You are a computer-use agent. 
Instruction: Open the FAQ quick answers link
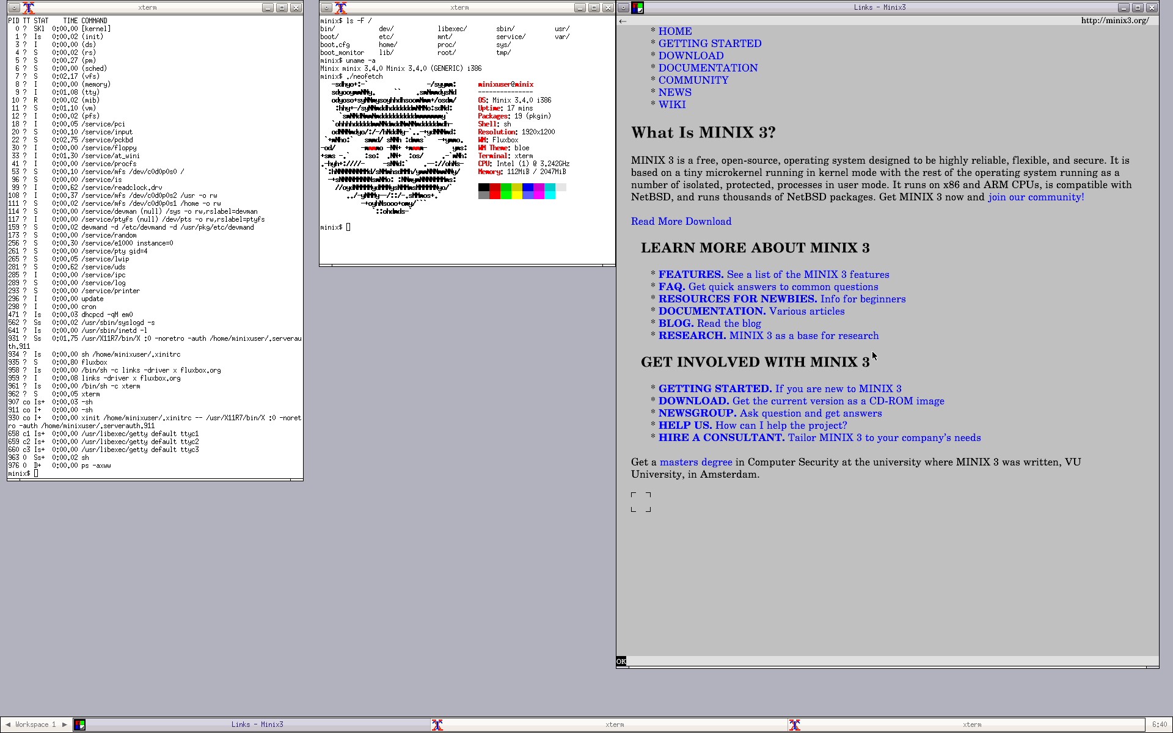tap(768, 287)
